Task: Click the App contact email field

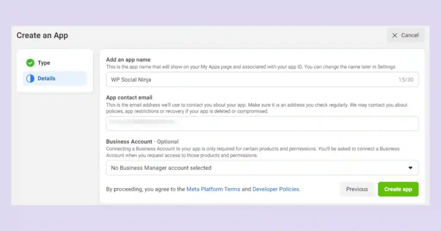Action: click(x=262, y=124)
